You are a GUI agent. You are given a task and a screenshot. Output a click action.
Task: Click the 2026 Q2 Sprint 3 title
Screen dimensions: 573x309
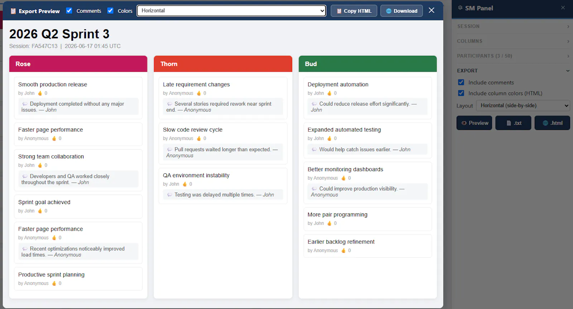pos(59,34)
